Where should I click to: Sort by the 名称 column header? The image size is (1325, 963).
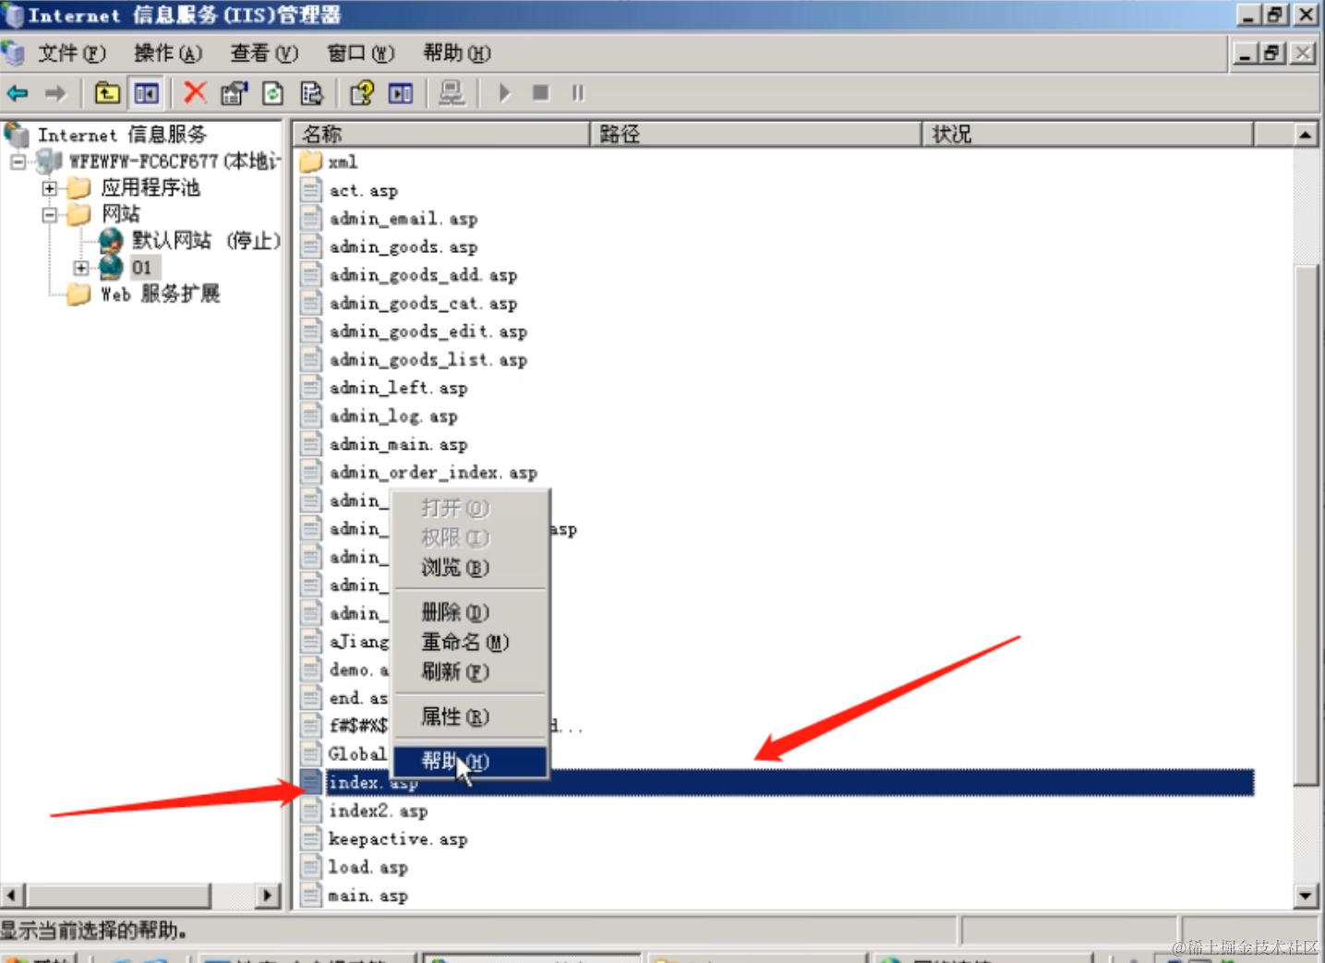pyautogui.click(x=442, y=134)
